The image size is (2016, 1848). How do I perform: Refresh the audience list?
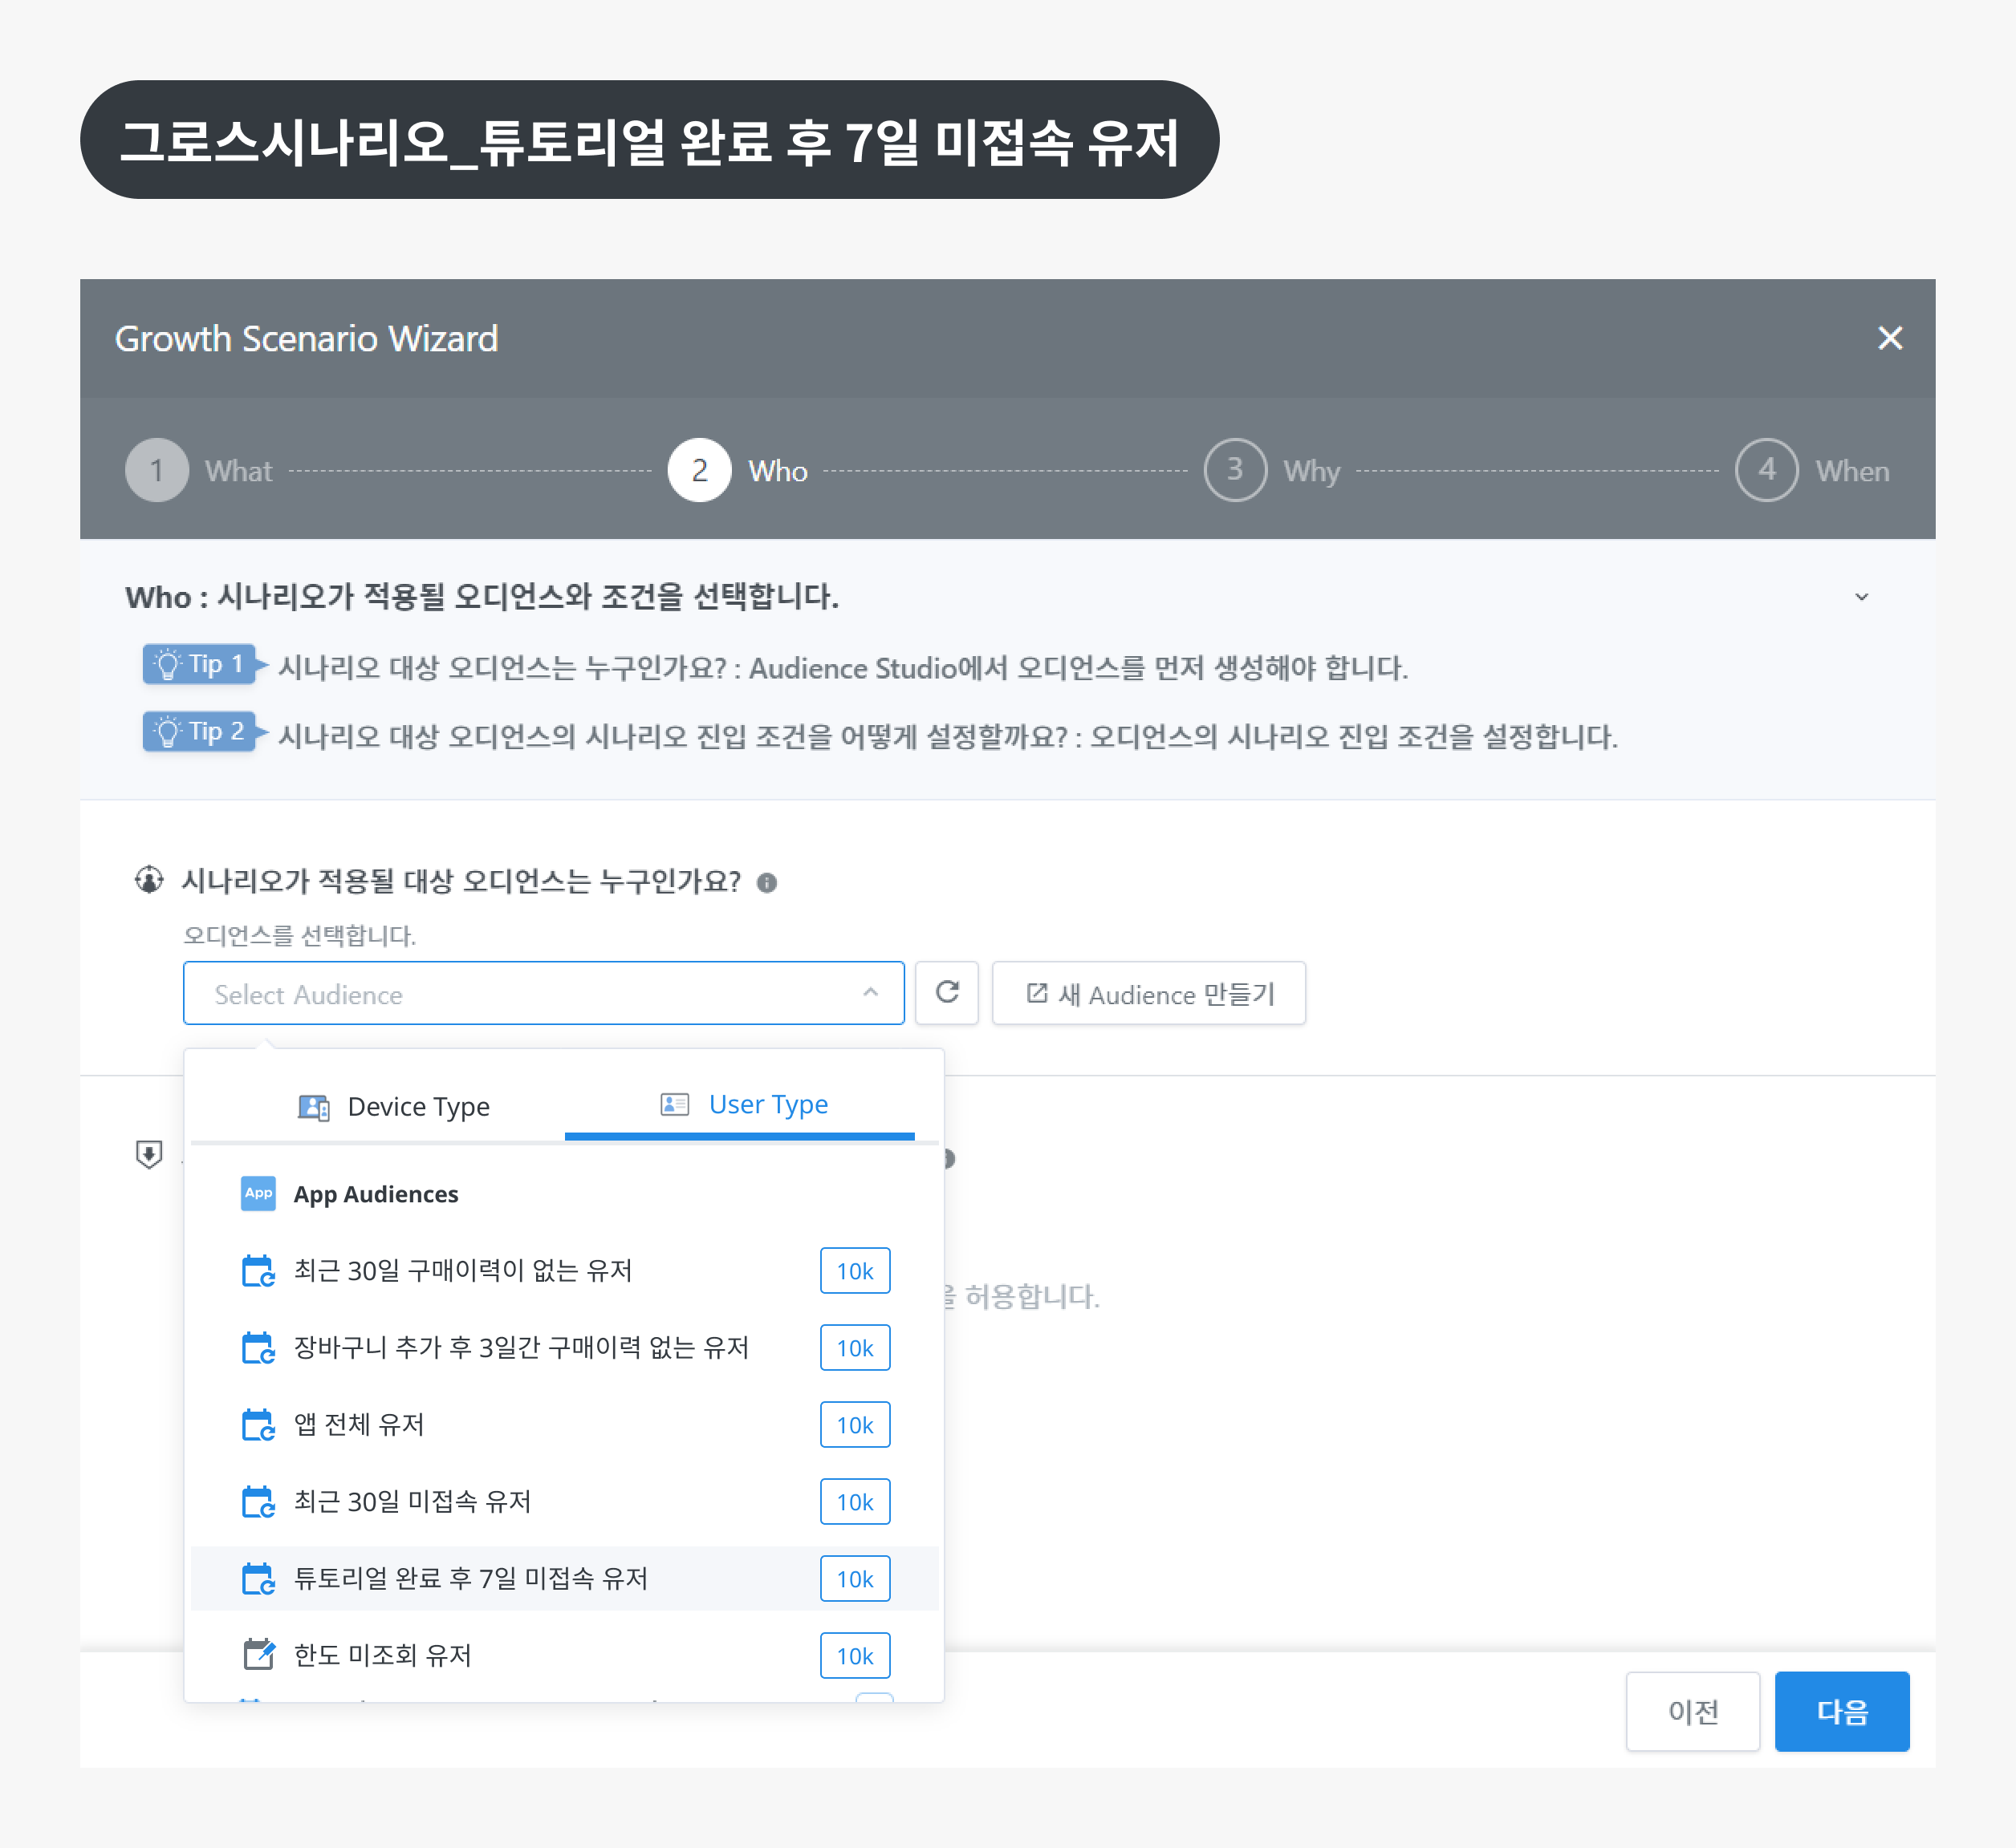pyautogui.click(x=946, y=993)
